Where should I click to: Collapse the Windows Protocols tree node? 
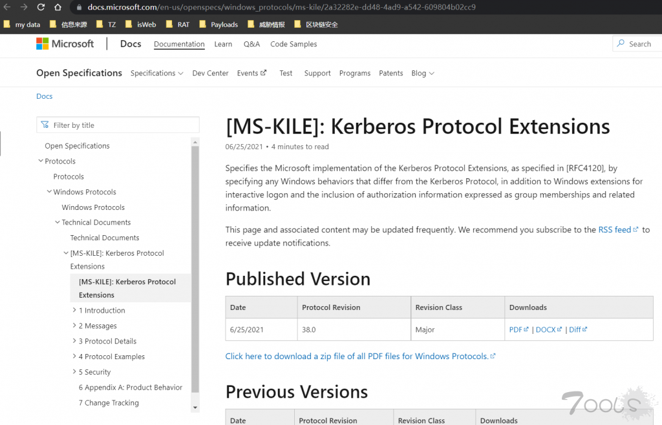click(49, 192)
